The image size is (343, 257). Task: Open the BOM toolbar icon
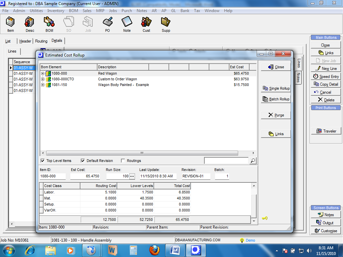click(49, 25)
